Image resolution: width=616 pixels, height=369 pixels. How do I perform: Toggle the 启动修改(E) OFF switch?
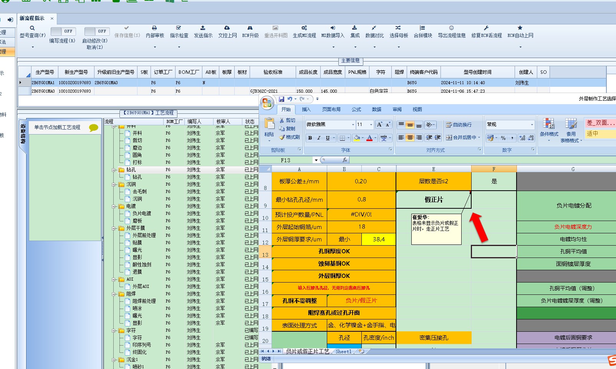(97, 32)
